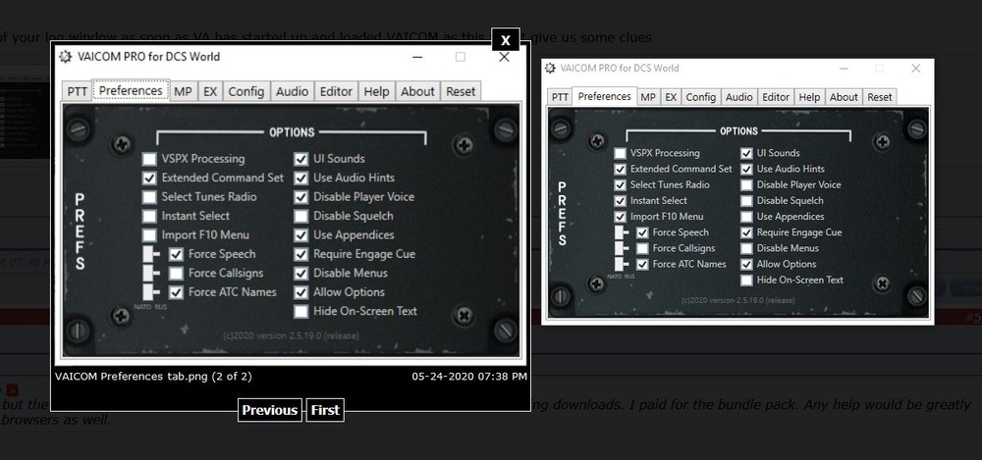Open PTT tab in right VAICOM window
The image size is (982, 460).
[560, 97]
